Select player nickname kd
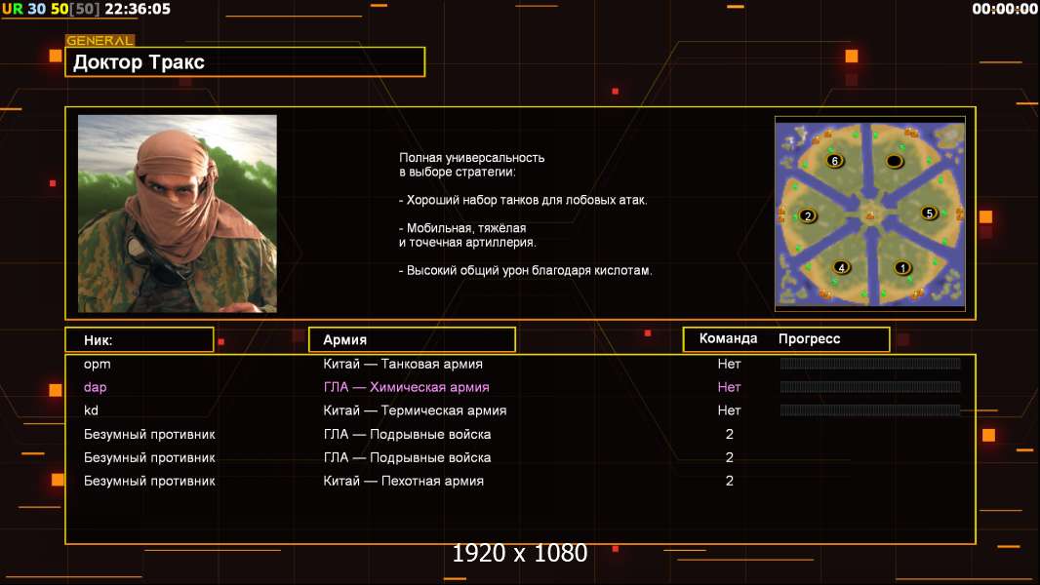The image size is (1040, 585). [91, 410]
